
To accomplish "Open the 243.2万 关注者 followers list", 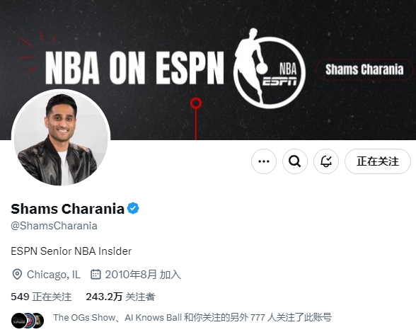I will click(120, 297).
